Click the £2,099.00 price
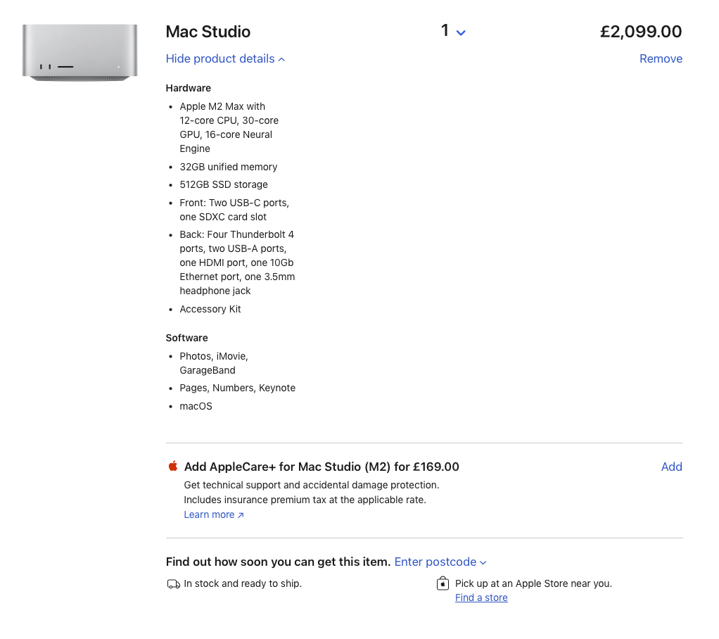 pyautogui.click(x=640, y=32)
